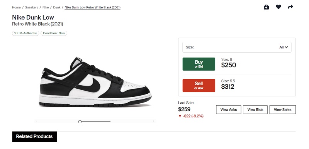Open View Bids

tap(255, 109)
